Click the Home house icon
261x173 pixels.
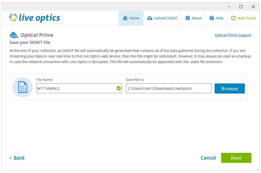(x=125, y=18)
